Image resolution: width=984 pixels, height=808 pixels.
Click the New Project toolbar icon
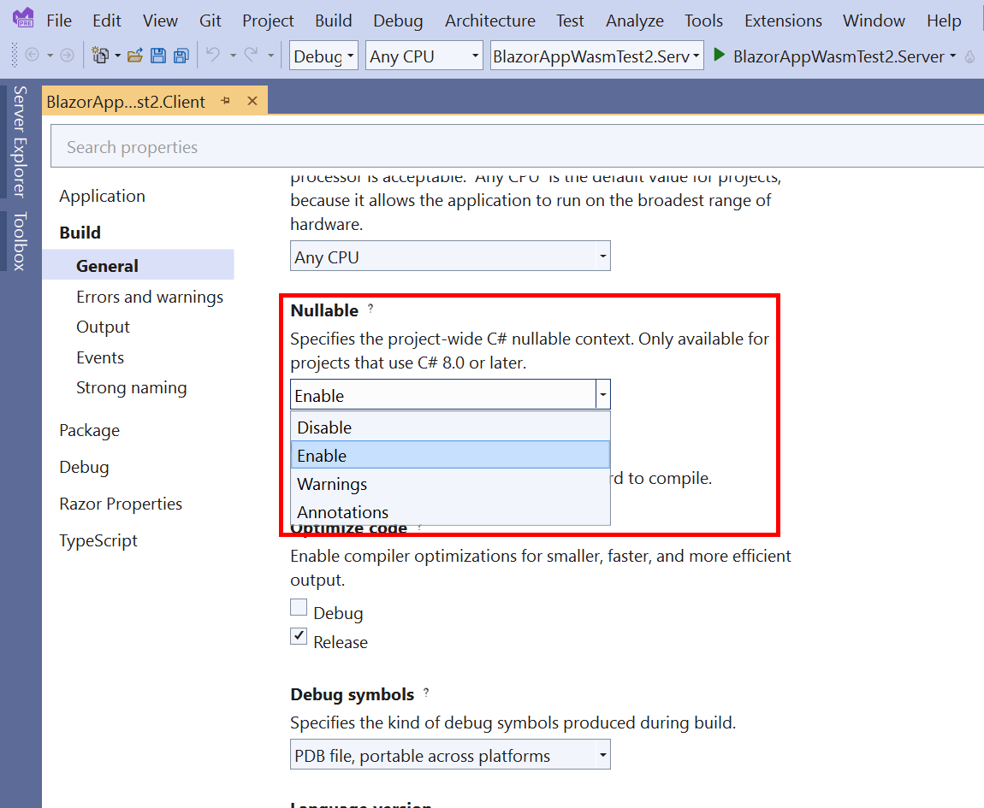pos(100,56)
